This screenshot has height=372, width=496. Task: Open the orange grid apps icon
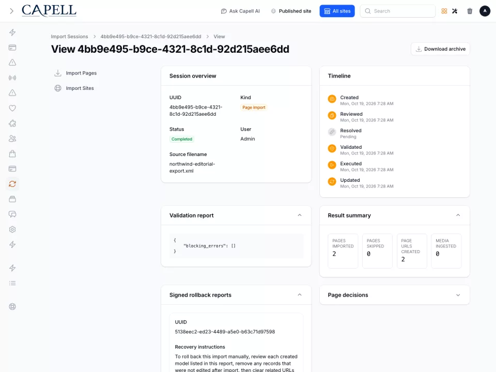coord(444,11)
